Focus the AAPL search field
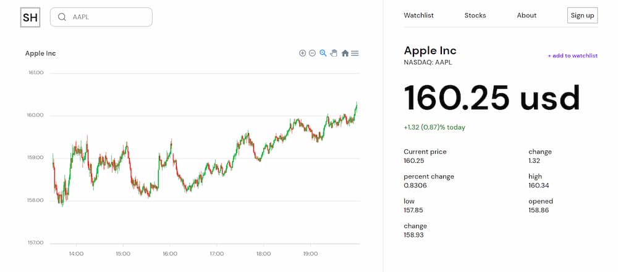 [x=101, y=17]
